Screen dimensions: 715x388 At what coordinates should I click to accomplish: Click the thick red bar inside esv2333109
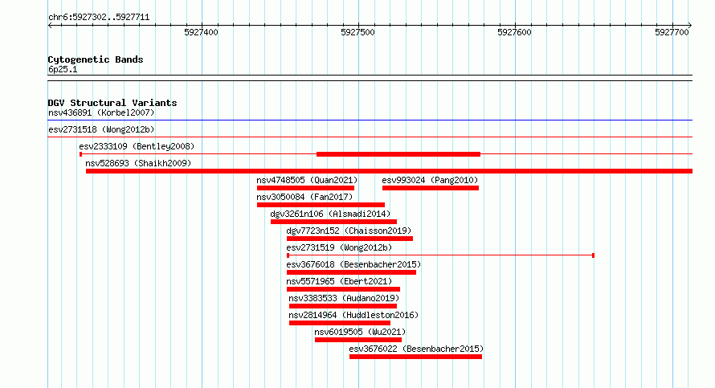pos(398,154)
